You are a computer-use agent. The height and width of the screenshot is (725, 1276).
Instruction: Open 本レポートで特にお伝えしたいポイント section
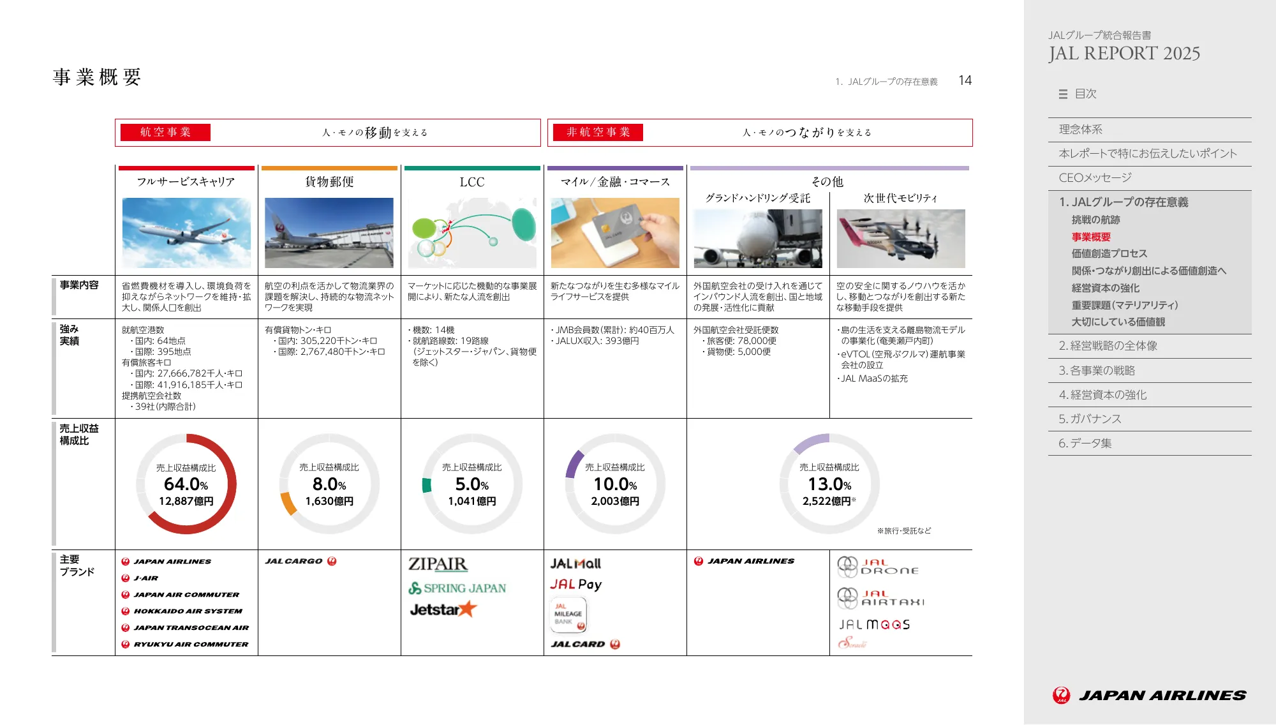coord(1150,154)
